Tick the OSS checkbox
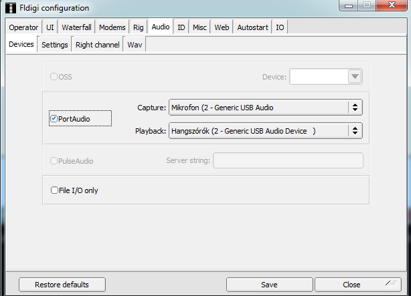 pyautogui.click(x=54, y=76)
